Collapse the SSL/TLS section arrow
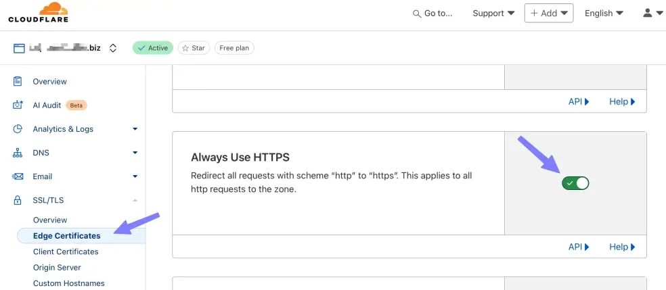The height and width of the screenshot is (290, 666). (x=135, y=199)
